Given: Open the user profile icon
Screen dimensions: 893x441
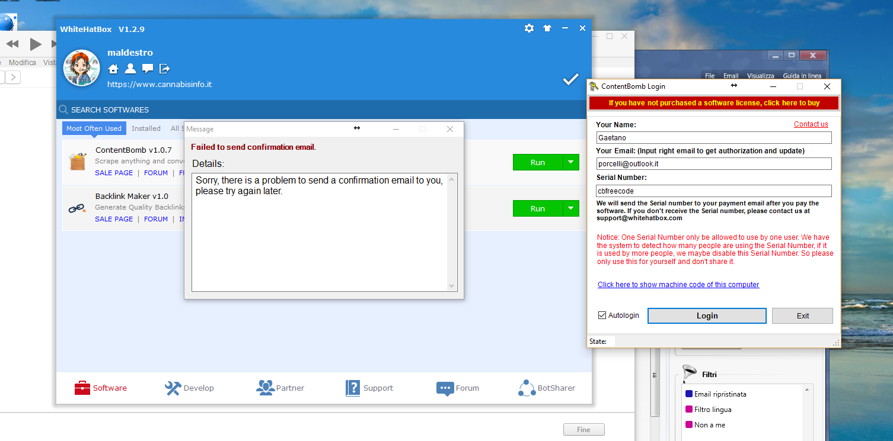Looking at the screenshot, I should coord(130,69).
